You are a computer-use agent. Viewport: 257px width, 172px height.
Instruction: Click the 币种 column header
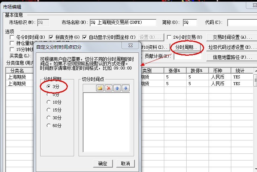coord(220,71)
